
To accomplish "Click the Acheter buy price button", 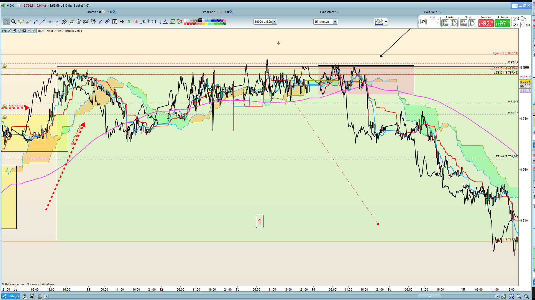I will point(502,24).
